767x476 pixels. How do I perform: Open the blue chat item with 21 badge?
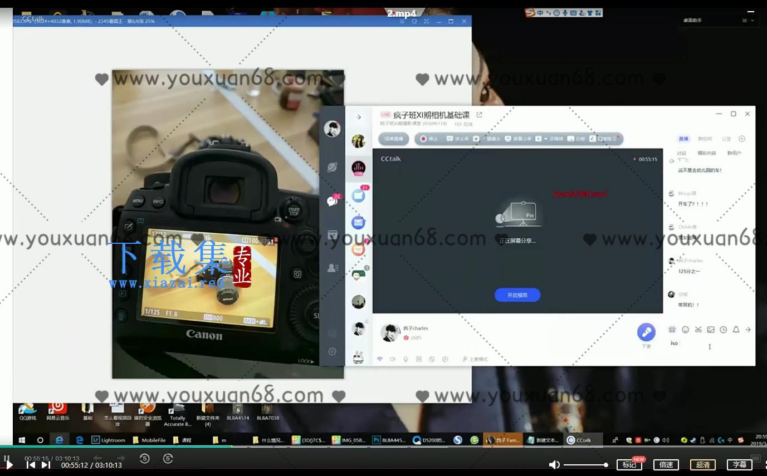tap(359, 195)
